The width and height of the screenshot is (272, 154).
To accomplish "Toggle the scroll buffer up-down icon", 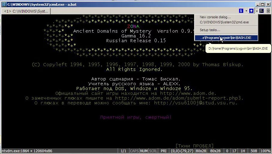I will click(268, 11).
